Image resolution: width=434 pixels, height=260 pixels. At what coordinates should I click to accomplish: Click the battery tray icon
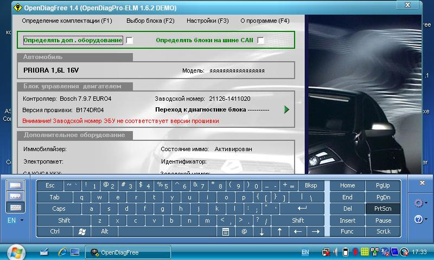point(346,252)
